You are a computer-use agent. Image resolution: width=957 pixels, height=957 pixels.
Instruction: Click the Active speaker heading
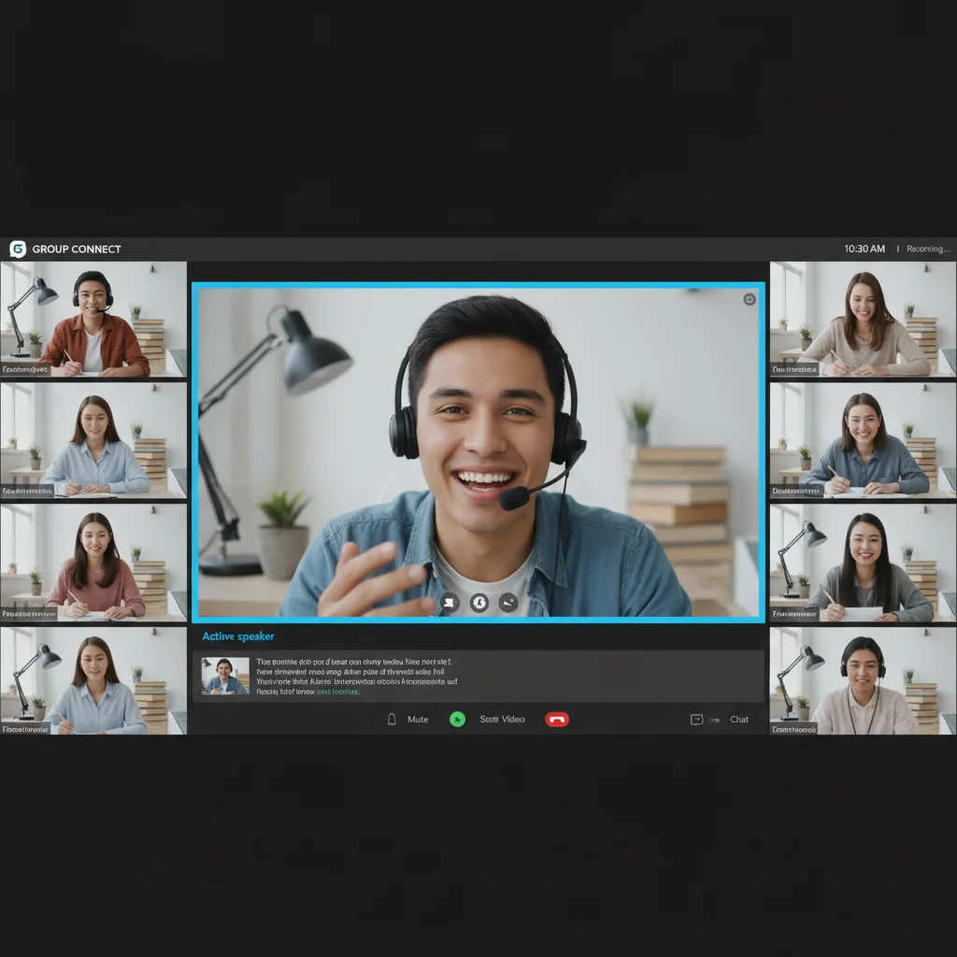point(238,636)
